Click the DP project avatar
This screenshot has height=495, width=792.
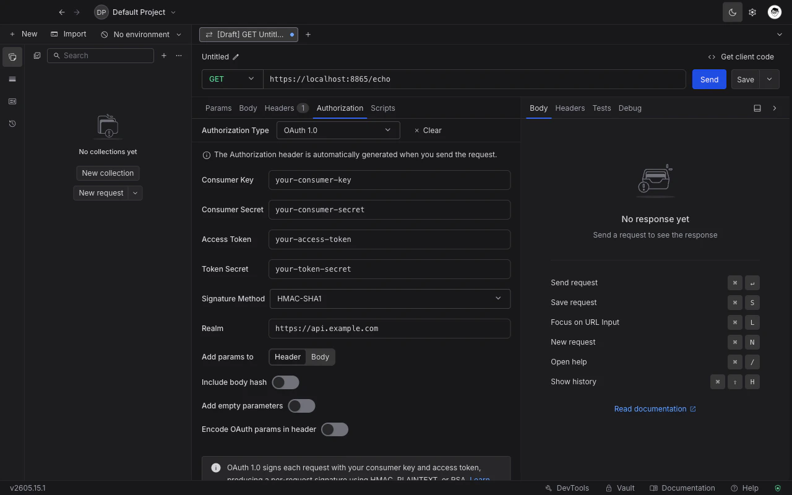101,12
